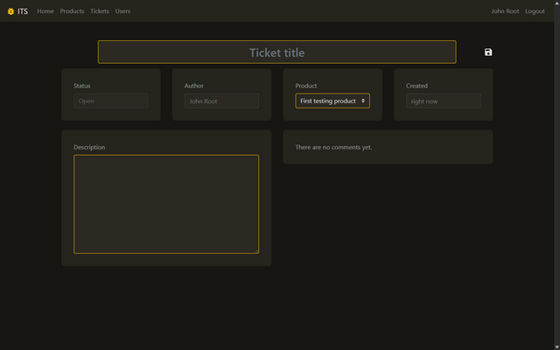Screen dimensions: 560x350
Task: Click the Author label
Action: (194, 86)
